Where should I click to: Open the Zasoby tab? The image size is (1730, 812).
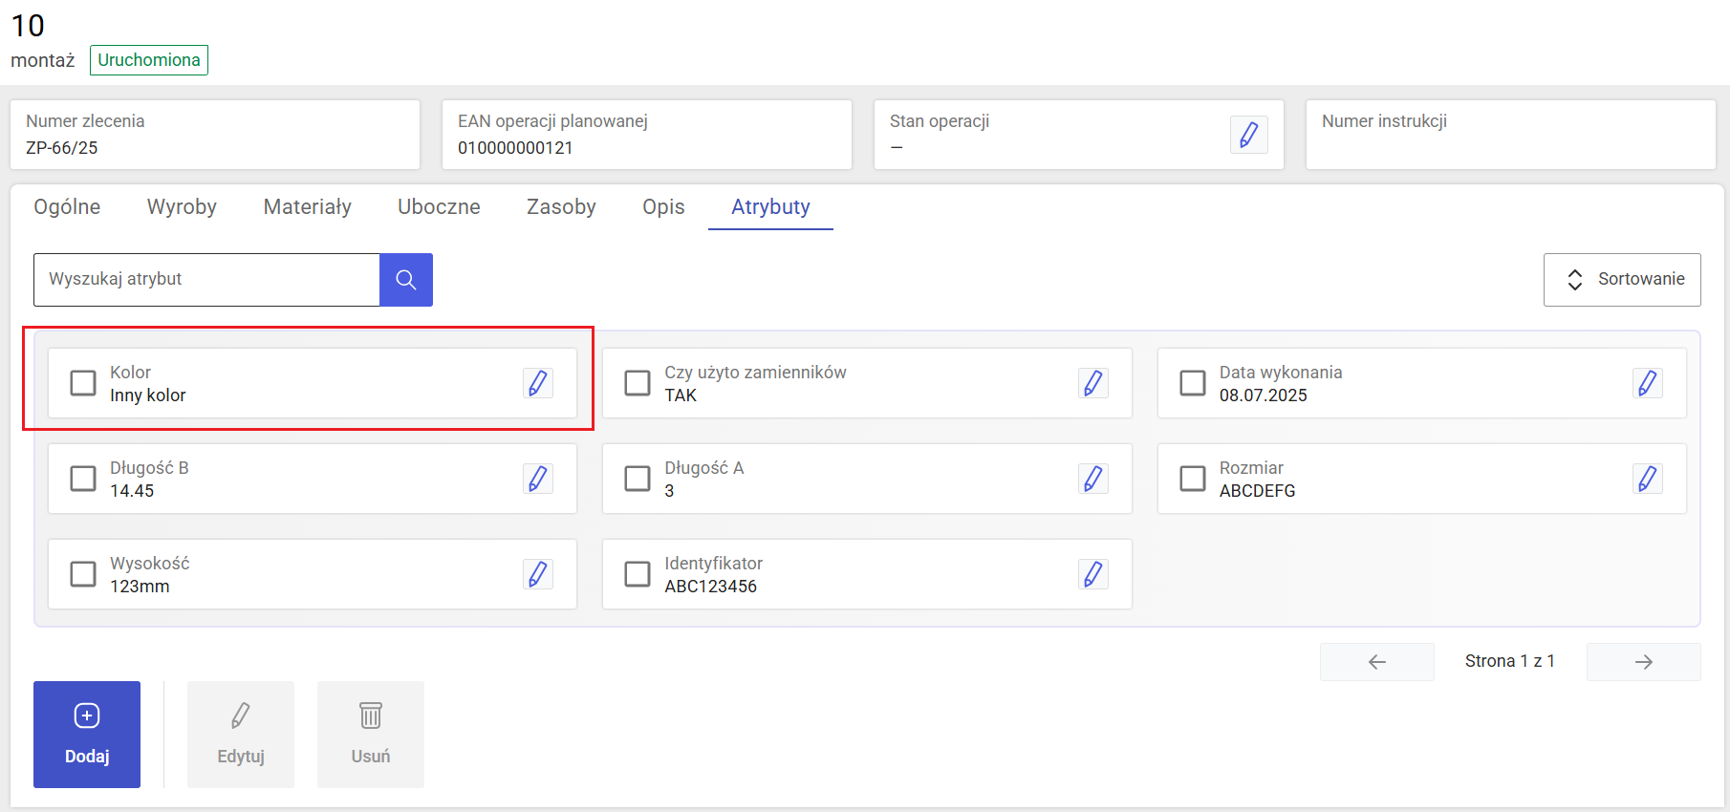coord(561,207)
